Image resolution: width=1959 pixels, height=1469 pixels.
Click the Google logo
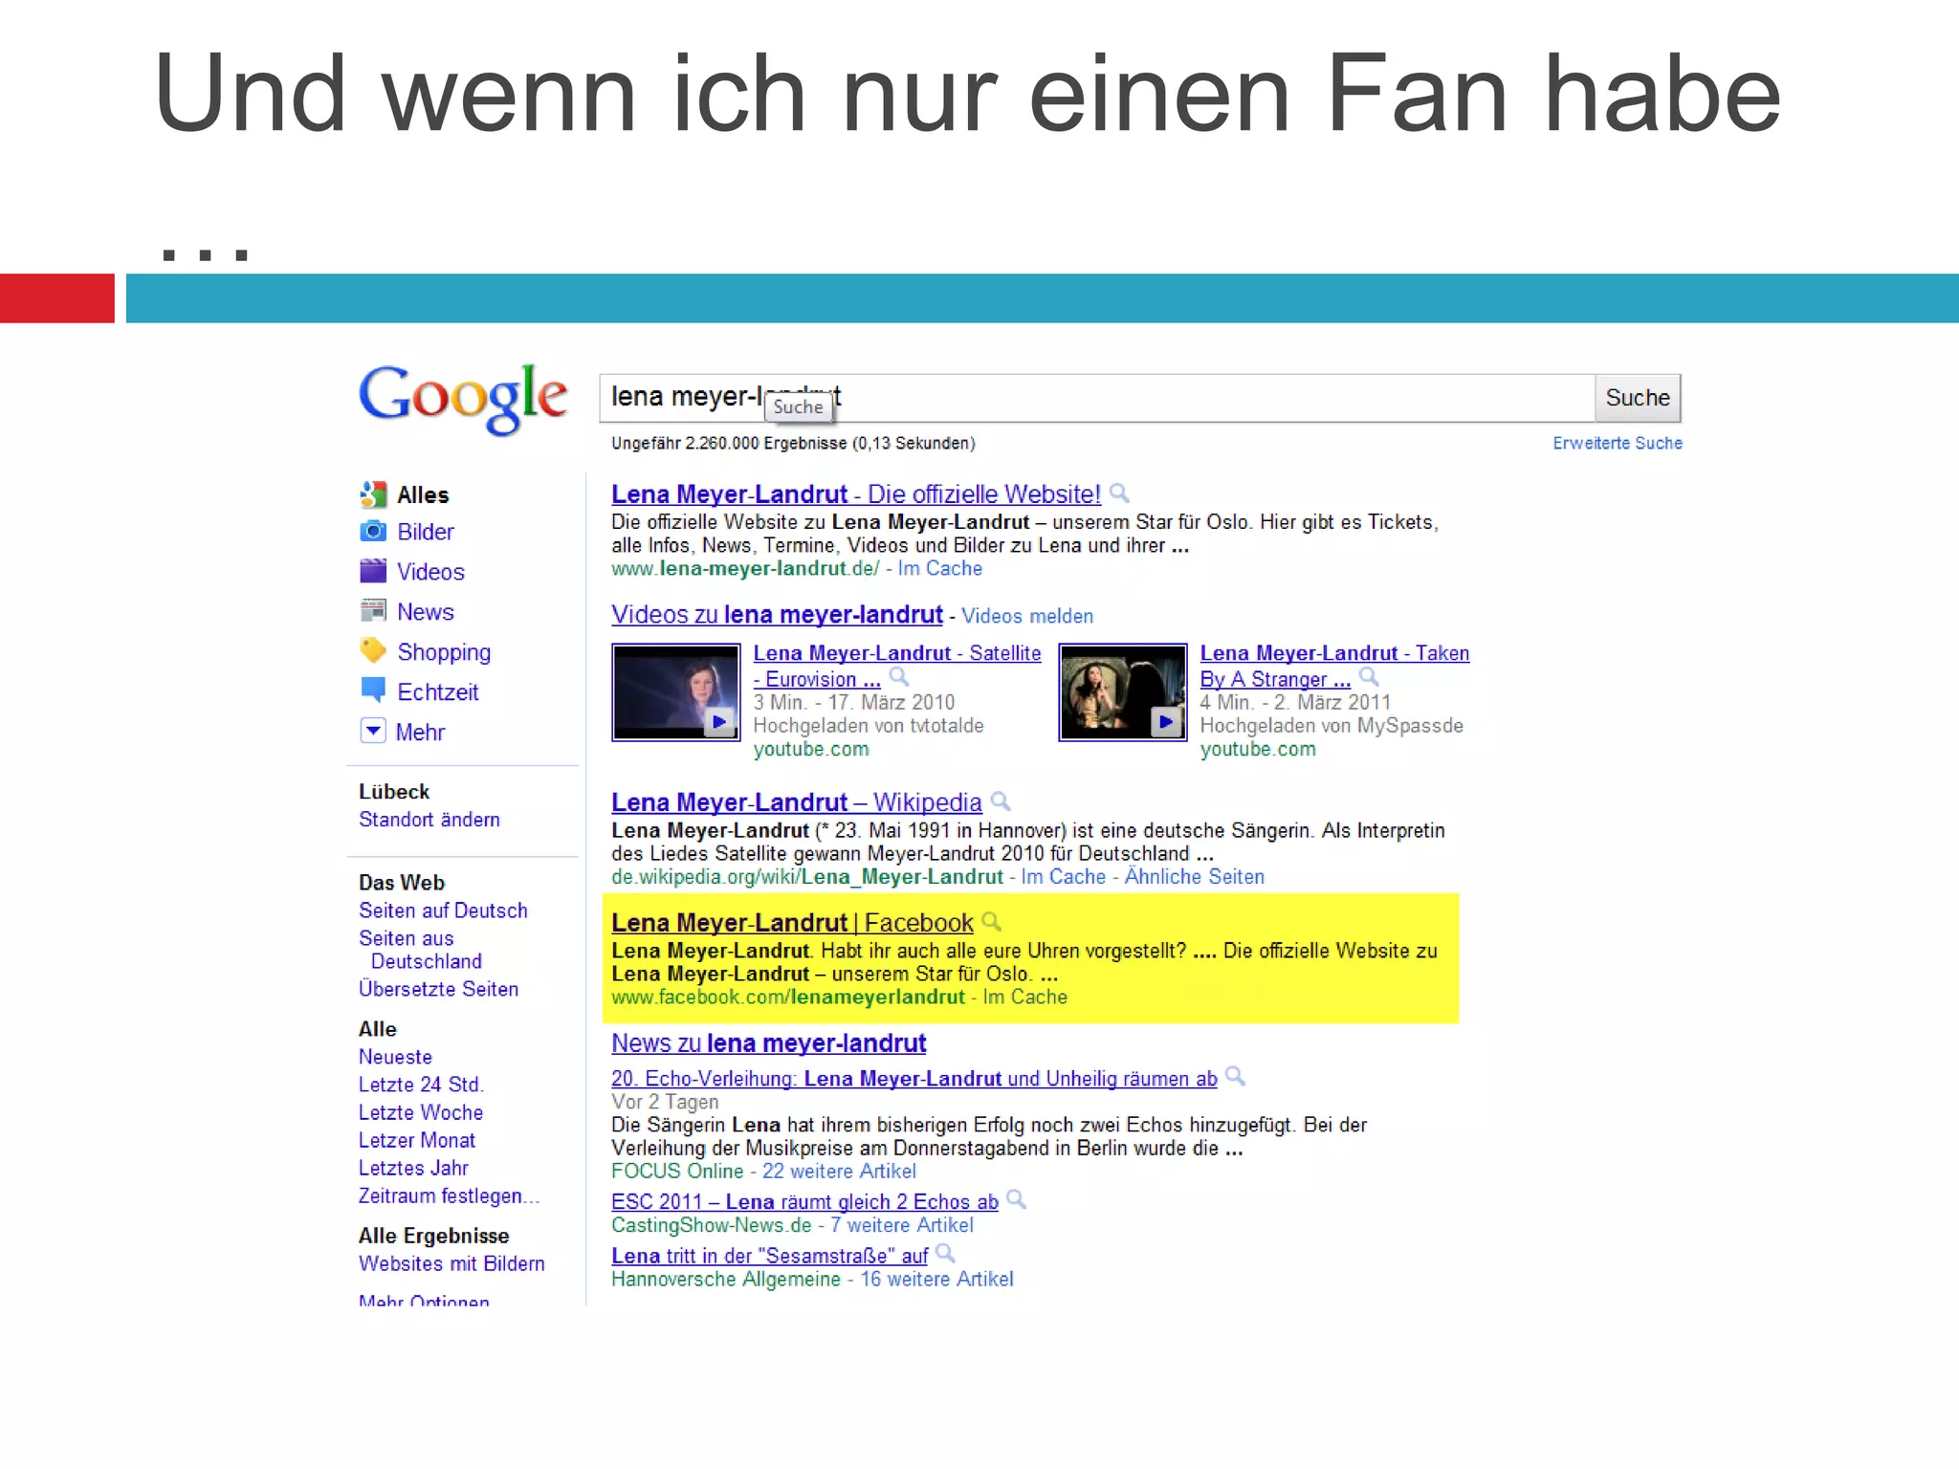tap(463, 398)
